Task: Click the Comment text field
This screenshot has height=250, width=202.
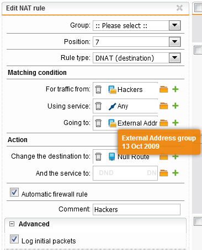Action: 136,209
